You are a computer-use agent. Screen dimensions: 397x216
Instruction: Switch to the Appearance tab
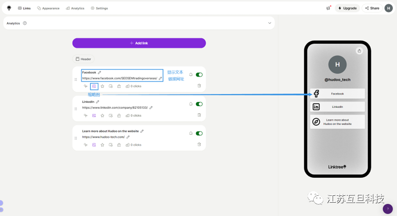tap(48, 8)
